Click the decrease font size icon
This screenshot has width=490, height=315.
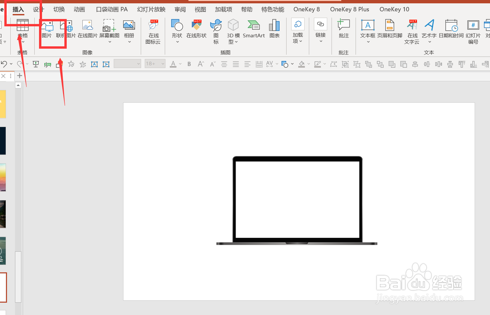213,64
